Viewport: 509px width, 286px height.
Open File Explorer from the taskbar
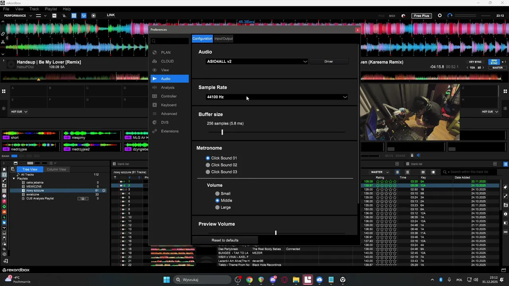296,280
